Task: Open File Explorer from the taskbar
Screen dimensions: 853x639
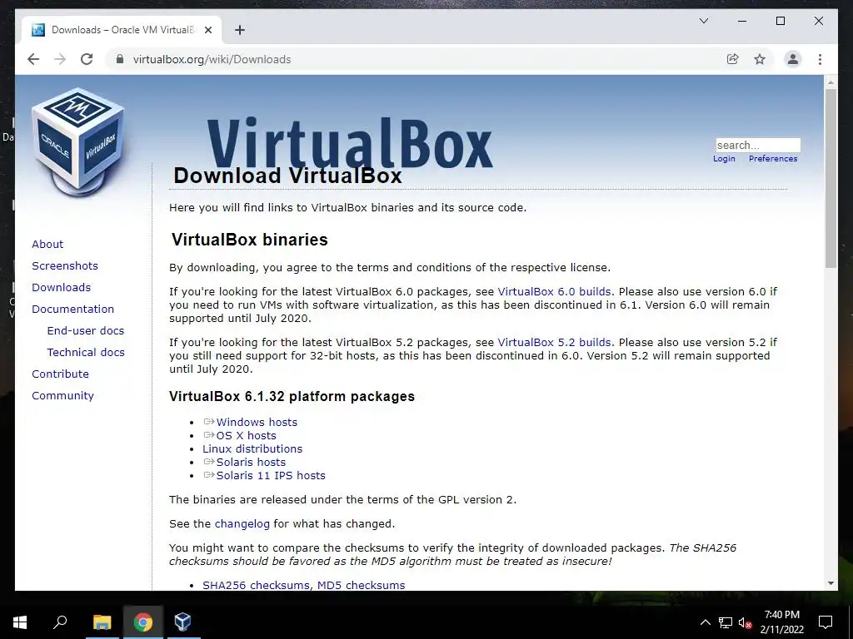Action: click(102, 622)
